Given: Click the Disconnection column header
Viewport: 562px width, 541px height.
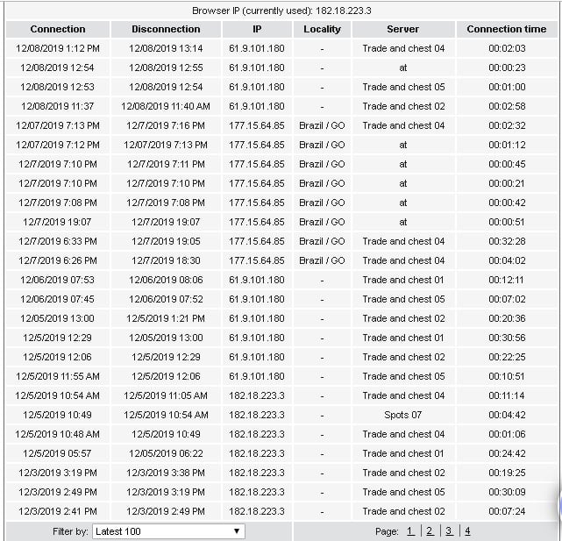Looking at the screenshot, I should 166,29.
